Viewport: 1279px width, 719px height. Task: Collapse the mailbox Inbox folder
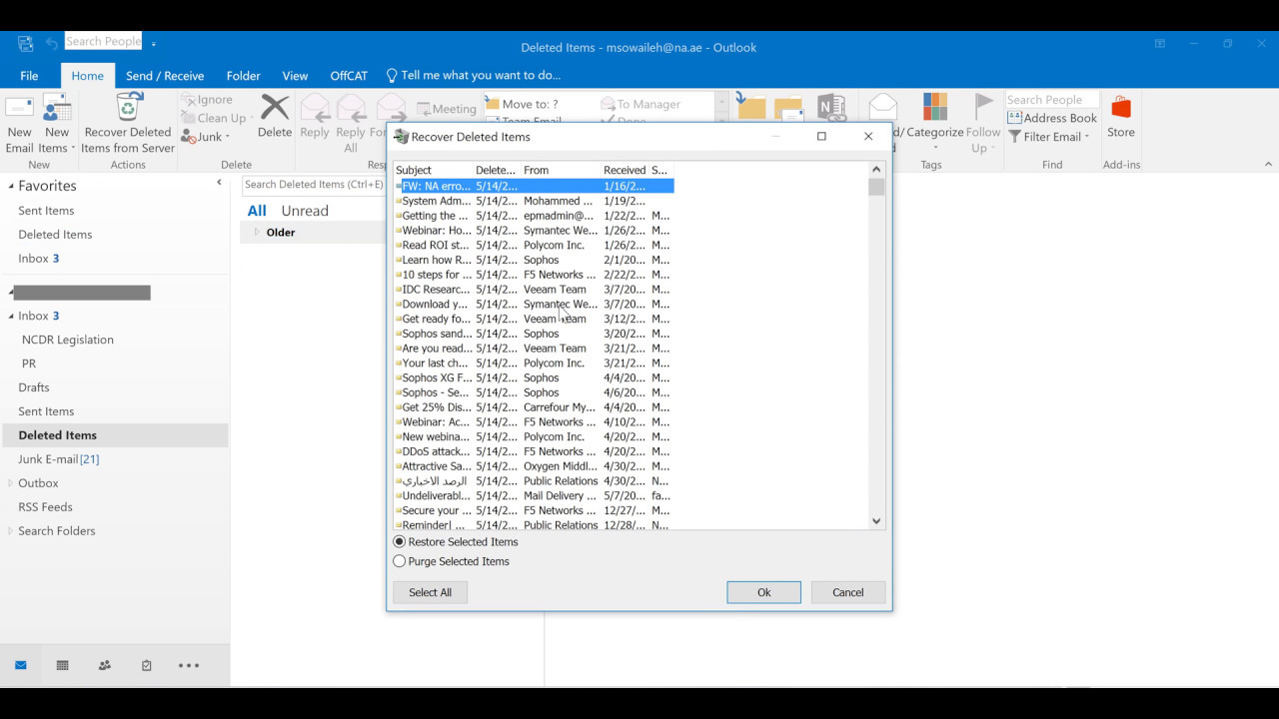pos(12,317)
